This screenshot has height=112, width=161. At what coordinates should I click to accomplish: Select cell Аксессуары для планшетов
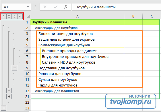[77, 91]
